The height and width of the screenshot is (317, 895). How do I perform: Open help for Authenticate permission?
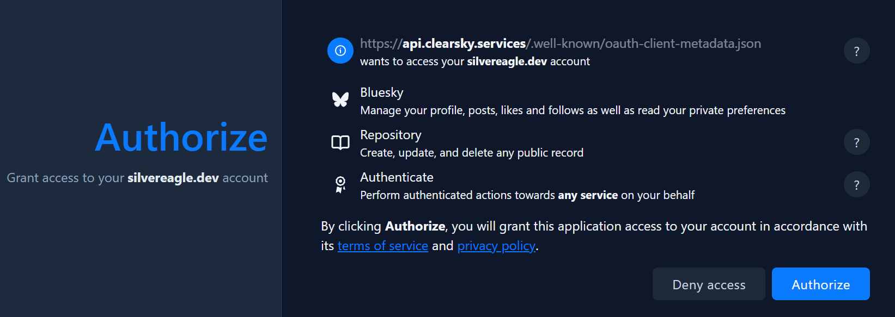[x=856, y=185]
